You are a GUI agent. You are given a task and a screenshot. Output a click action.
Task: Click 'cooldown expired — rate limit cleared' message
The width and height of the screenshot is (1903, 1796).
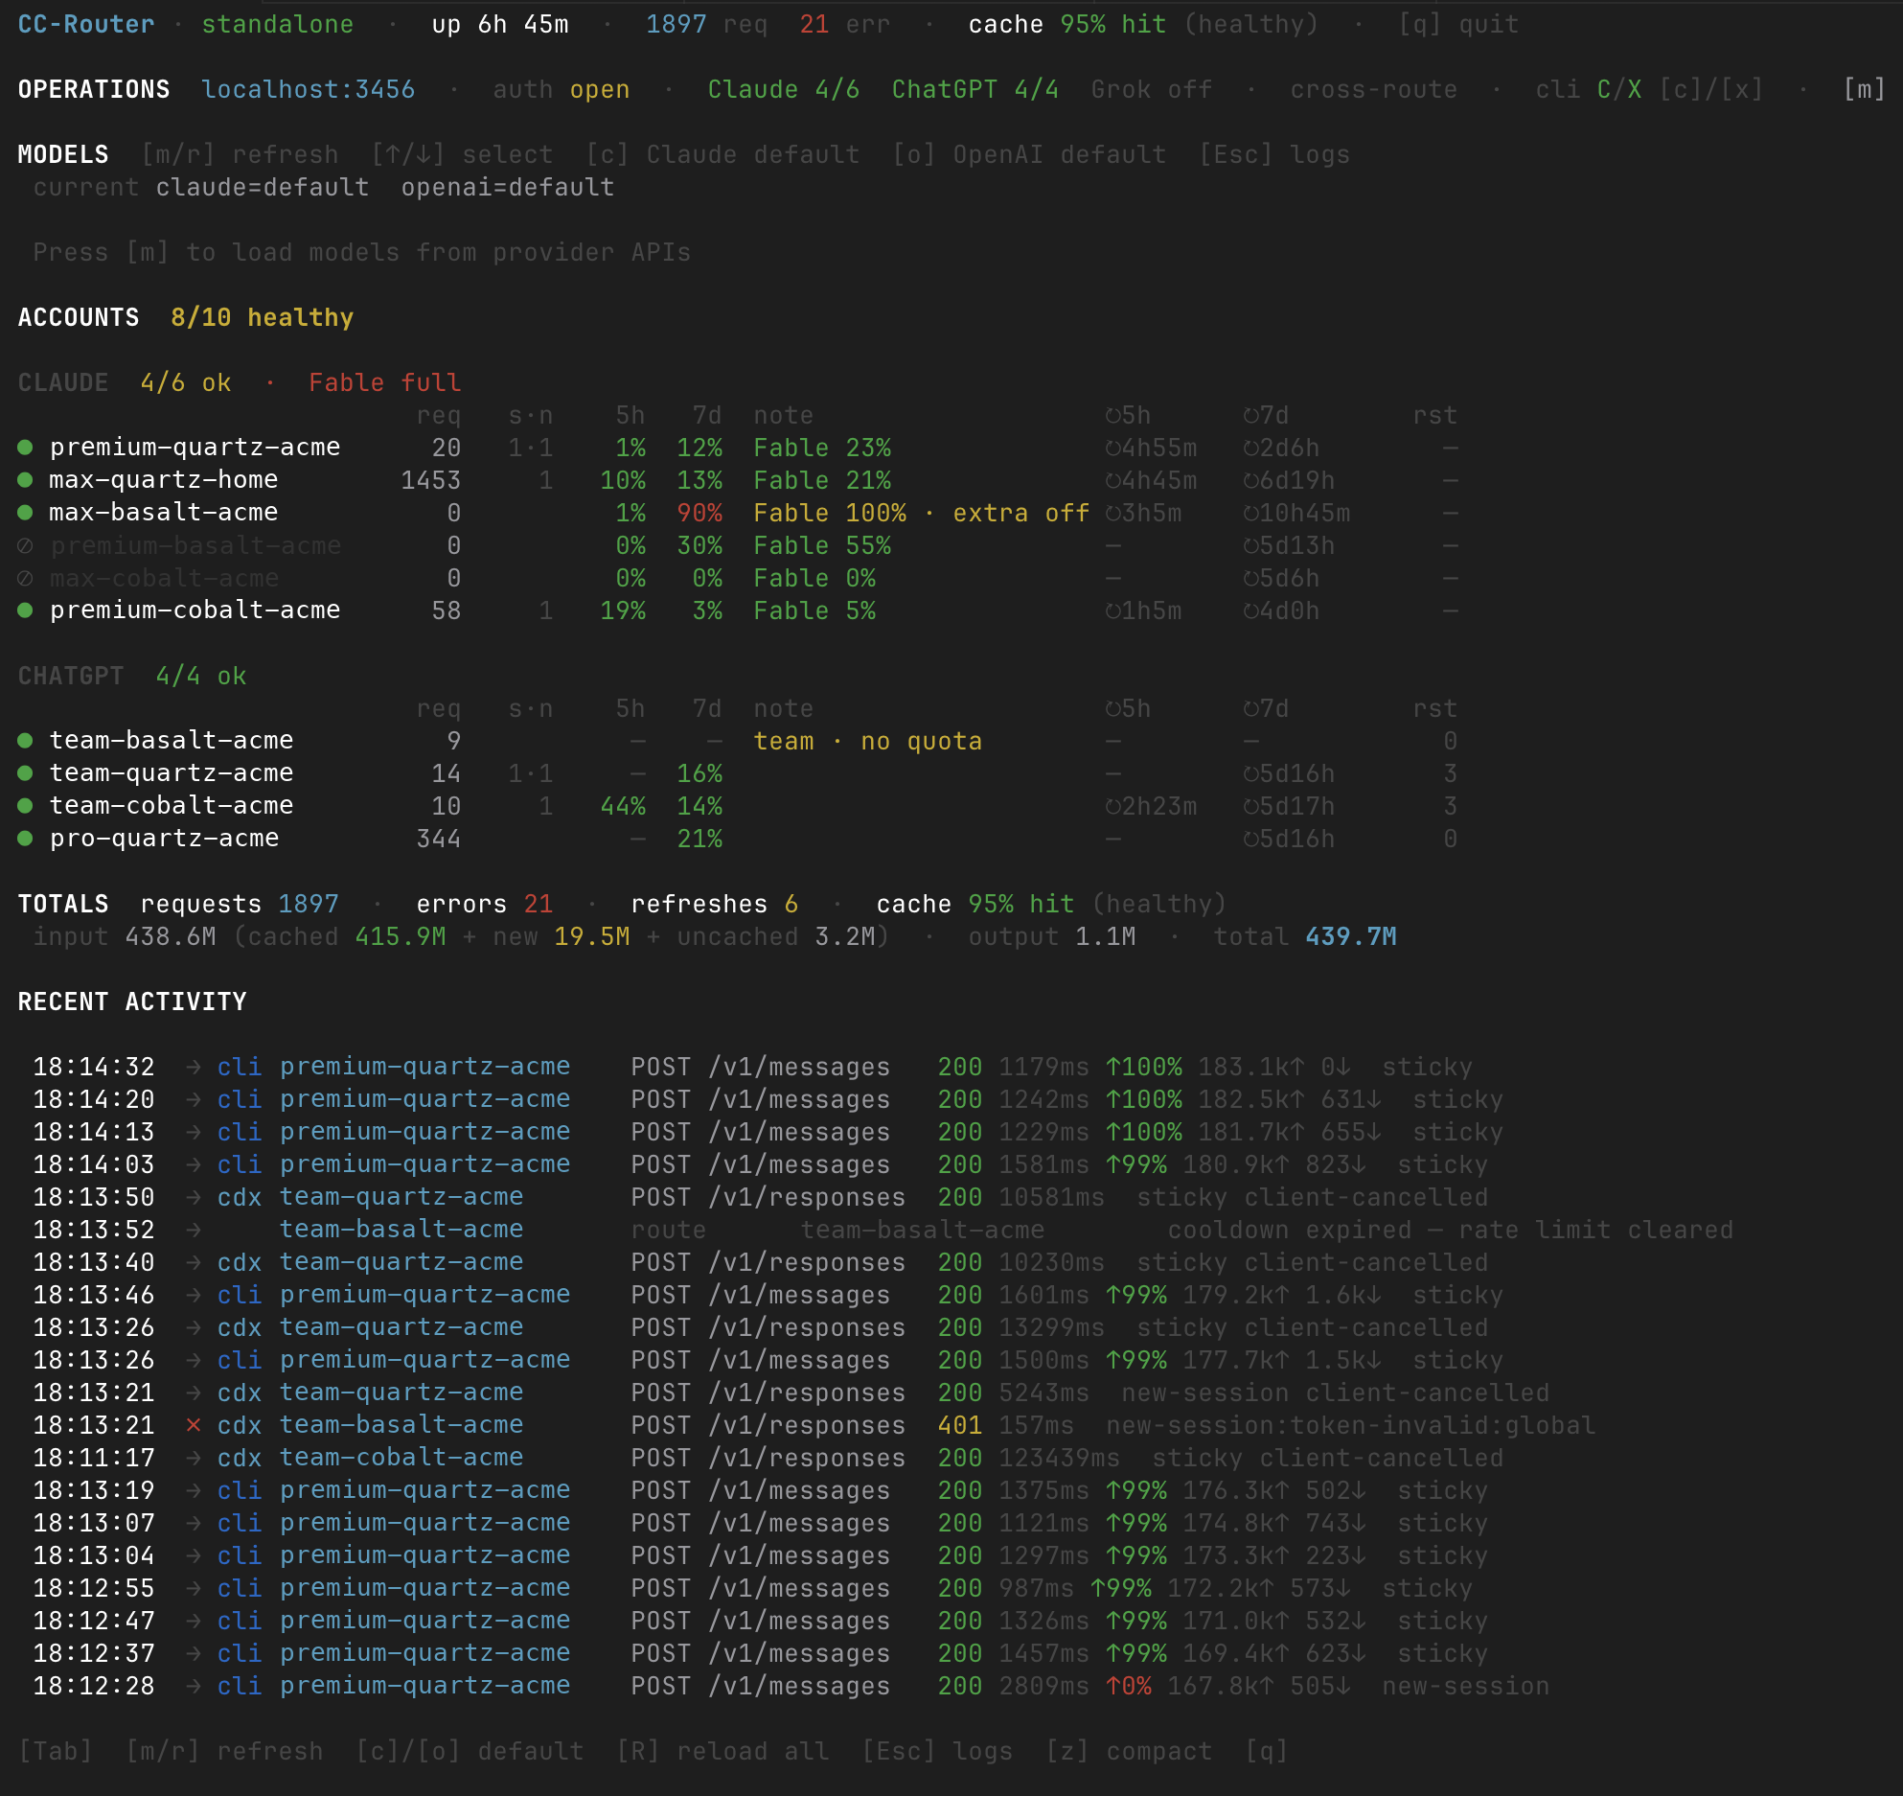(x=1451, y=1230)
